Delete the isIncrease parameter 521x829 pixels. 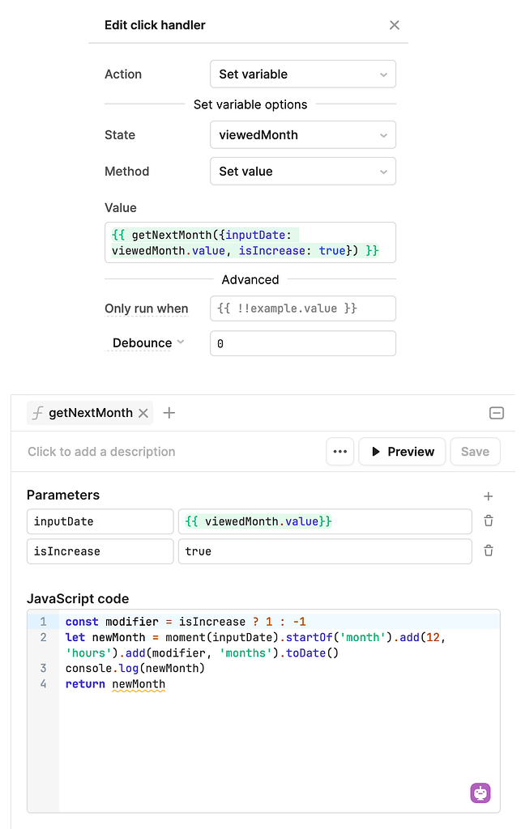point(489,551)
